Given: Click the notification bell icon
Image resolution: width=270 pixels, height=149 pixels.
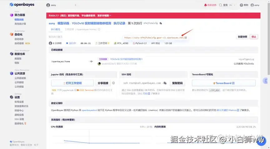Looking at the screenshot, I should (x=205, y=5).
